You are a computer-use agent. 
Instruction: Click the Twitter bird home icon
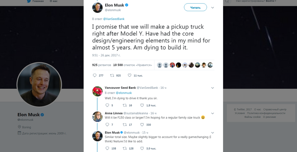(x=29, y=1)
